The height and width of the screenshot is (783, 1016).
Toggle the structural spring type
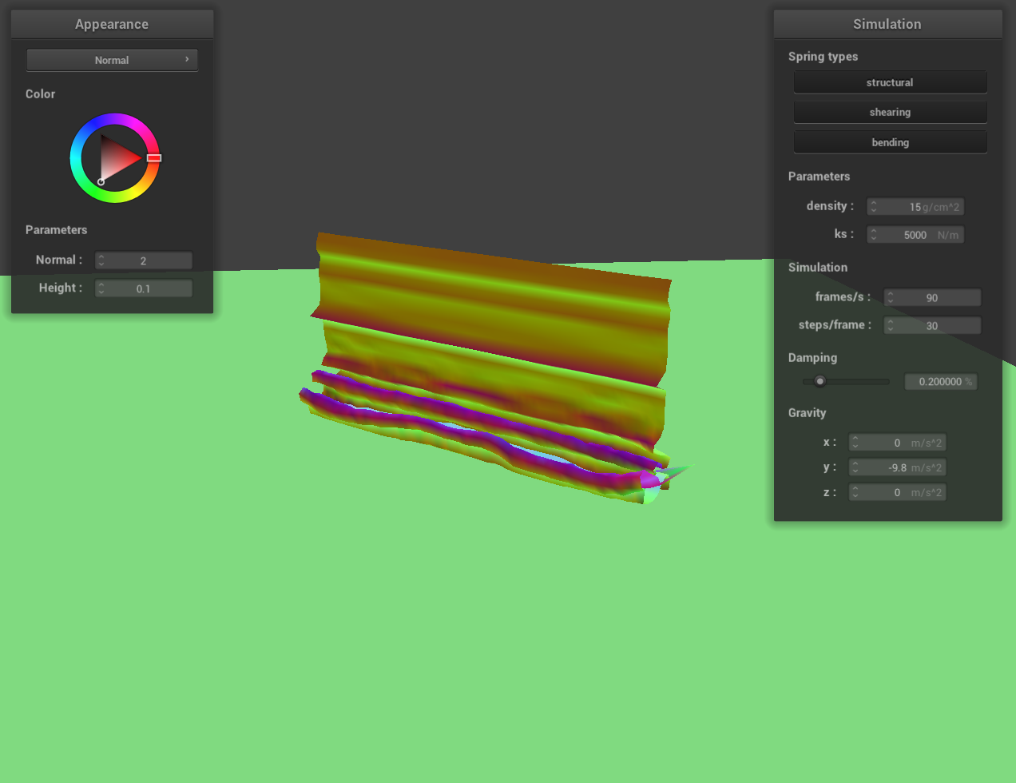click(x=890, y=82)
